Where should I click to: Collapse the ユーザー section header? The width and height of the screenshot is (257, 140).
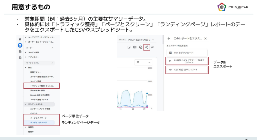pos(52,47)
